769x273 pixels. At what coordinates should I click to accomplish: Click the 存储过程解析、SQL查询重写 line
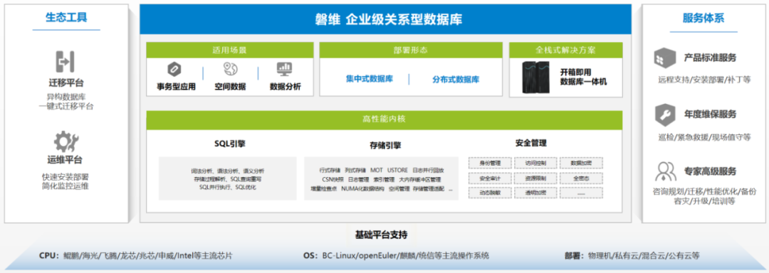pyautogui.click(x=227, y=179)
